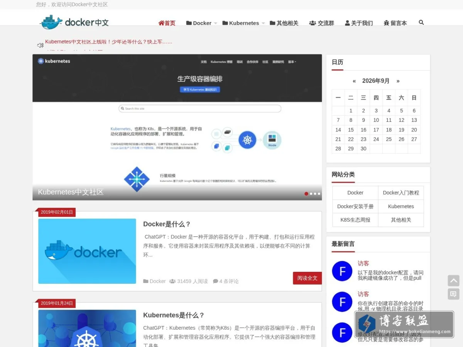
Task: Expand the Docker menu dropdown arrow
Action: coord(215,23)
